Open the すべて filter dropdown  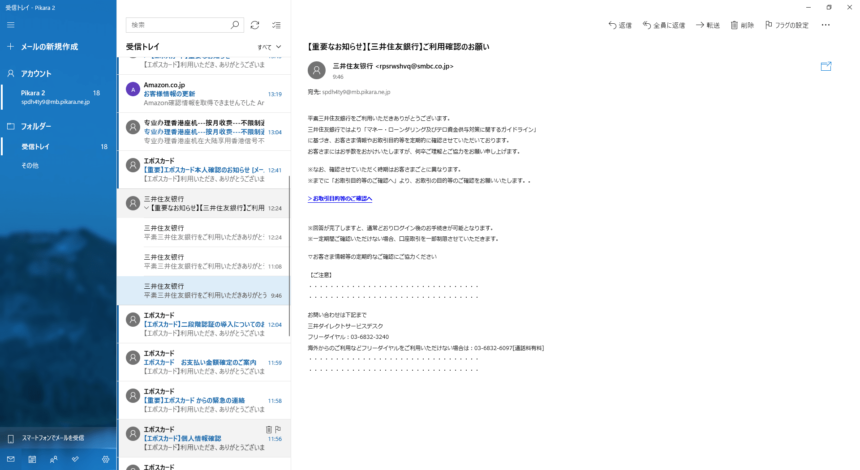tap(269, 47)
